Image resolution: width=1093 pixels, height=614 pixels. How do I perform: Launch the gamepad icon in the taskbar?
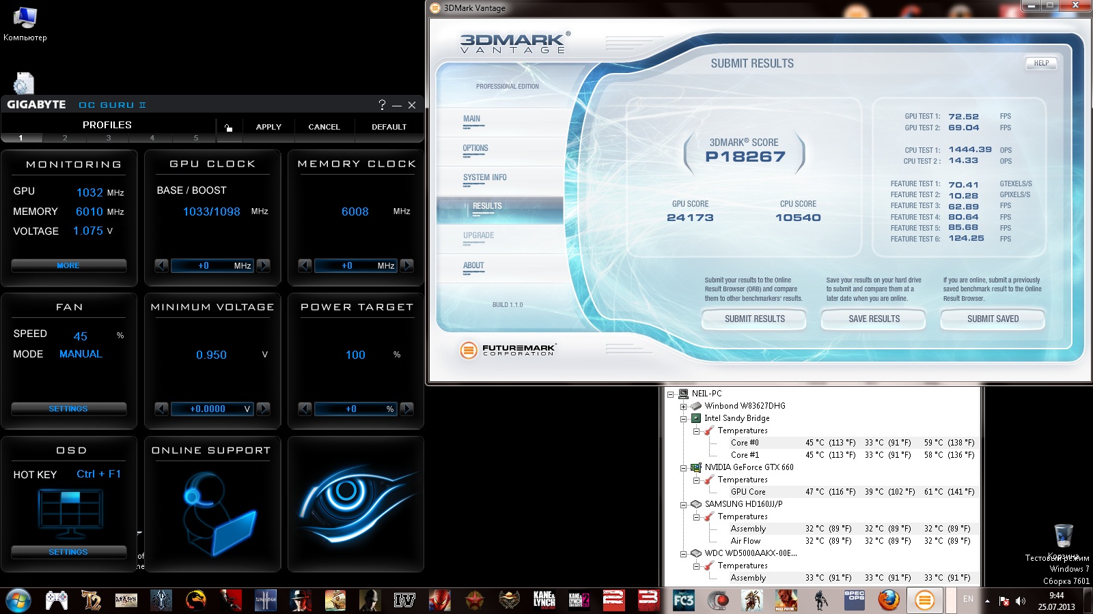point(57,600)
